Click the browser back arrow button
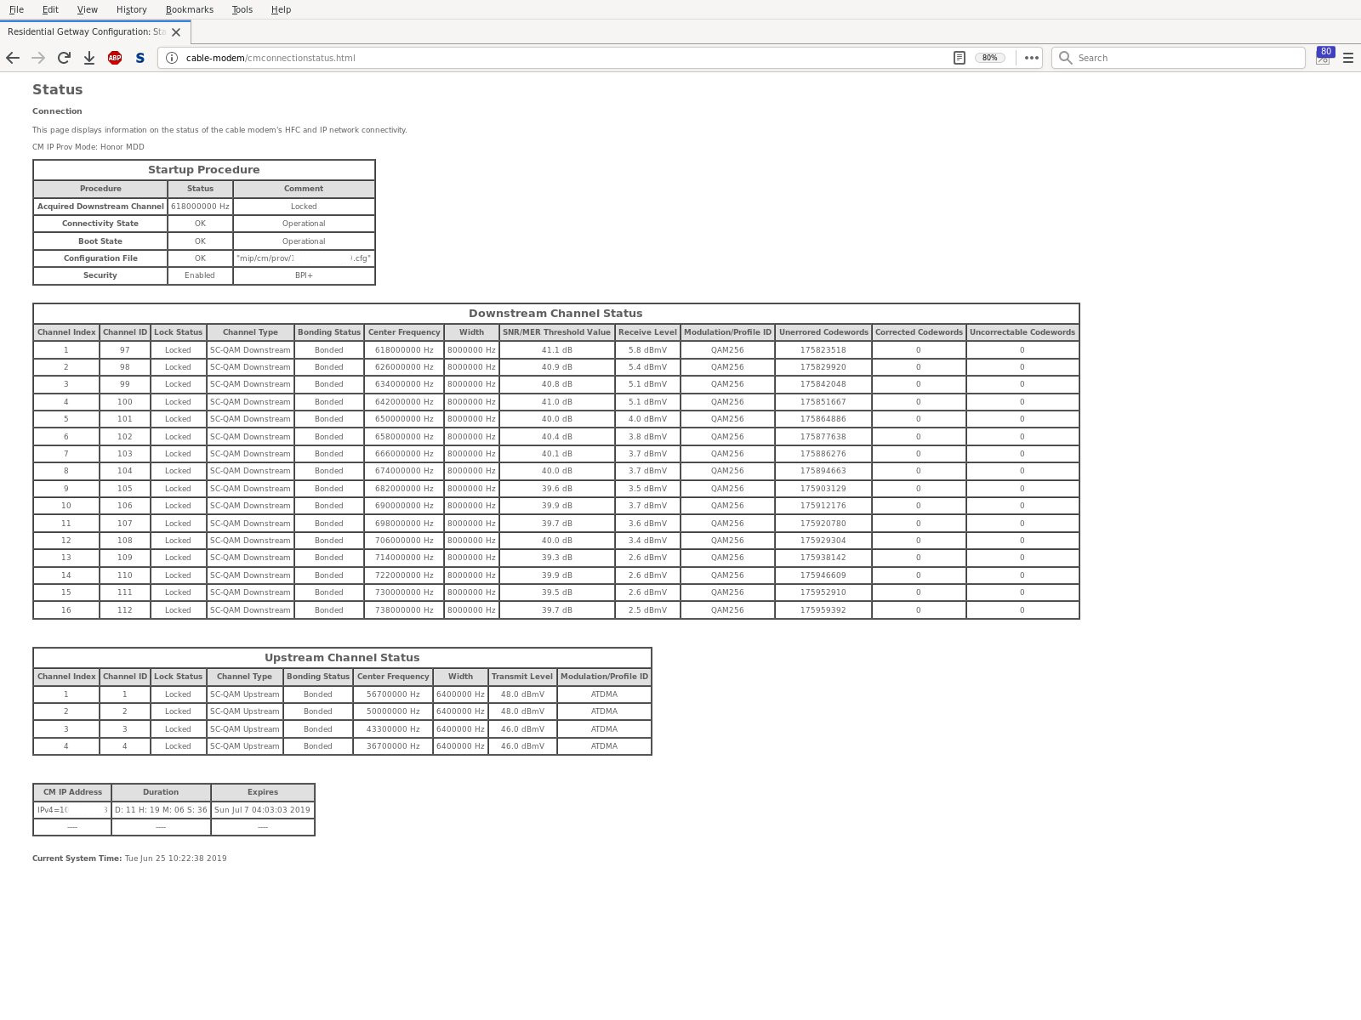Screen dimensions: 1361x1020 click(13, 58)
